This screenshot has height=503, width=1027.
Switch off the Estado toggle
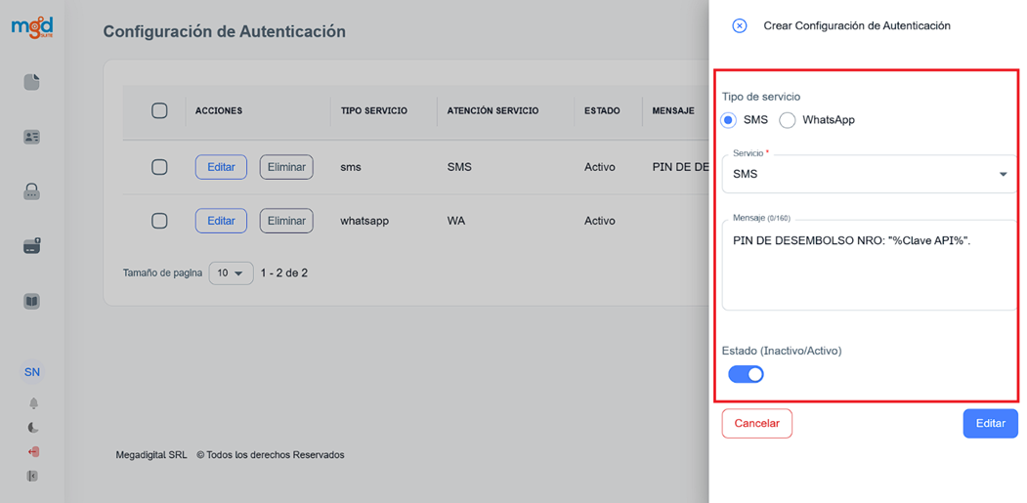click(747, 374)
